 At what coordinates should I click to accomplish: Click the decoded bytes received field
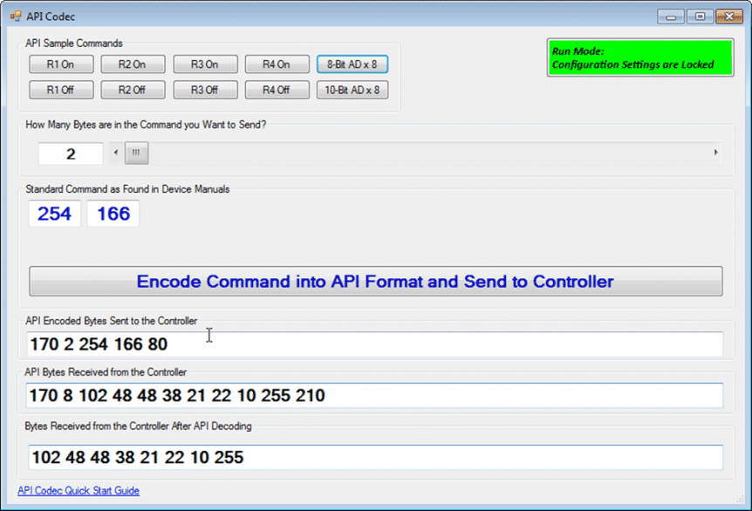tap(375, 457)
